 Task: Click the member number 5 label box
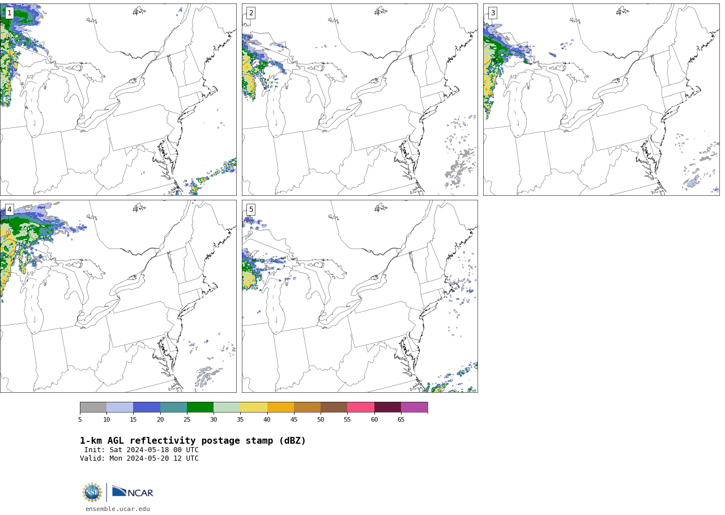(x=251, y=209)
